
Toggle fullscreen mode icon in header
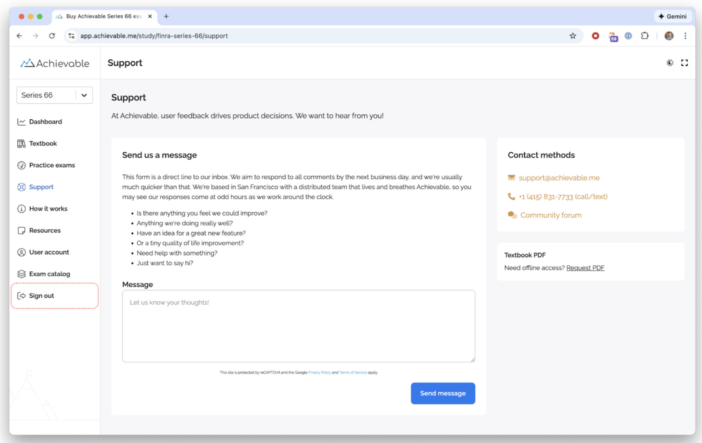(684, 63)
